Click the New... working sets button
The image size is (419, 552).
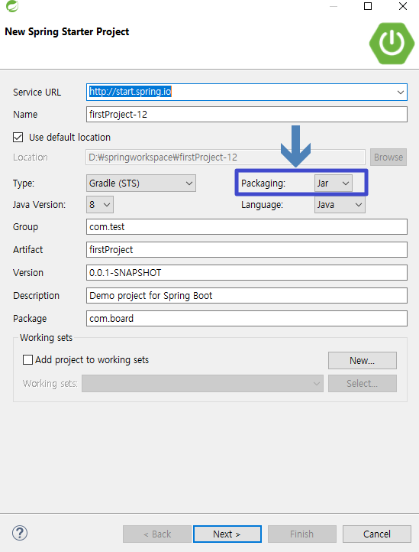tap(362, 361)
